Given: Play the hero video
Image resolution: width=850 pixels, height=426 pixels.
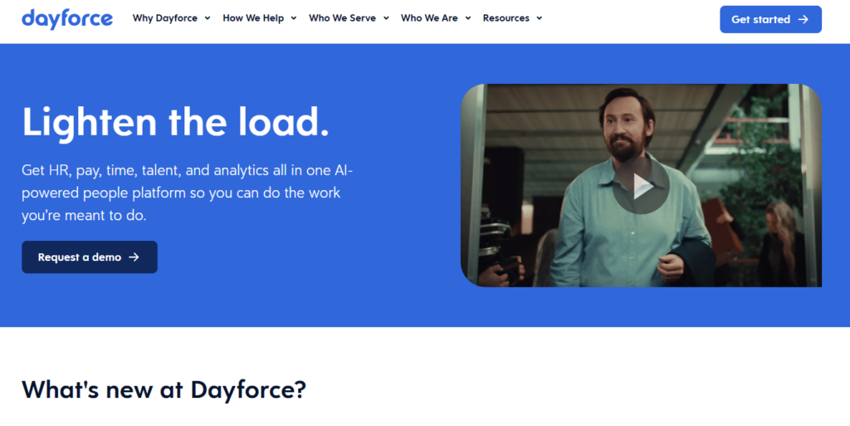Looking at the screenshot, I should coord(642,186).
